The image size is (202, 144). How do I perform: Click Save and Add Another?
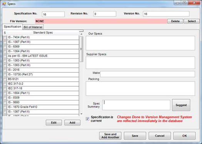point(110,136)
